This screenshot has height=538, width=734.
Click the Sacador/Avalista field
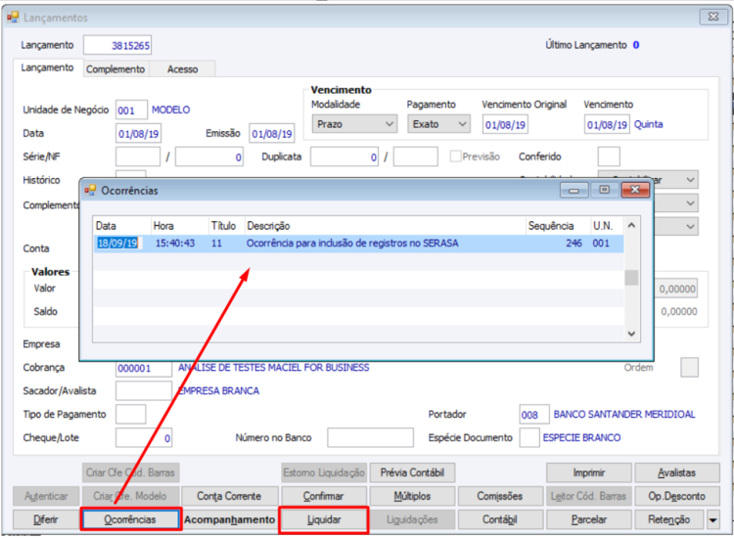click(x=144, y=390)
